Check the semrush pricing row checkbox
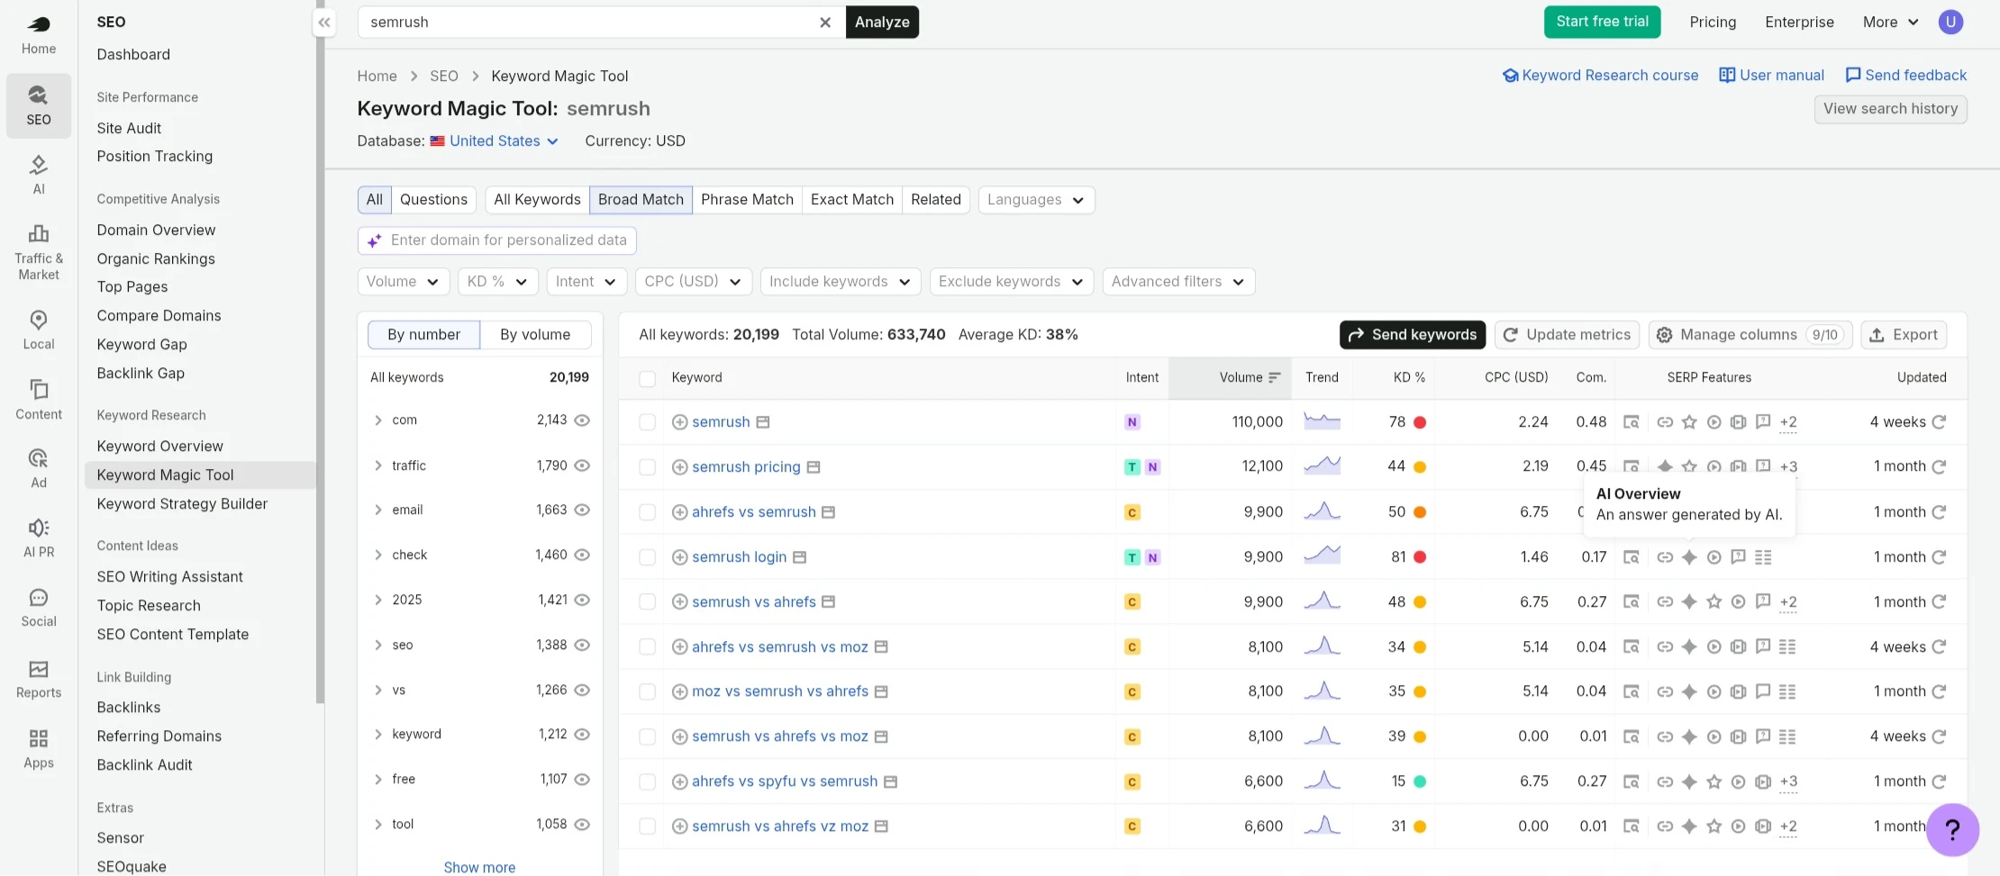This screenshot has width=2000, height=876. click(x=647, y=467)
